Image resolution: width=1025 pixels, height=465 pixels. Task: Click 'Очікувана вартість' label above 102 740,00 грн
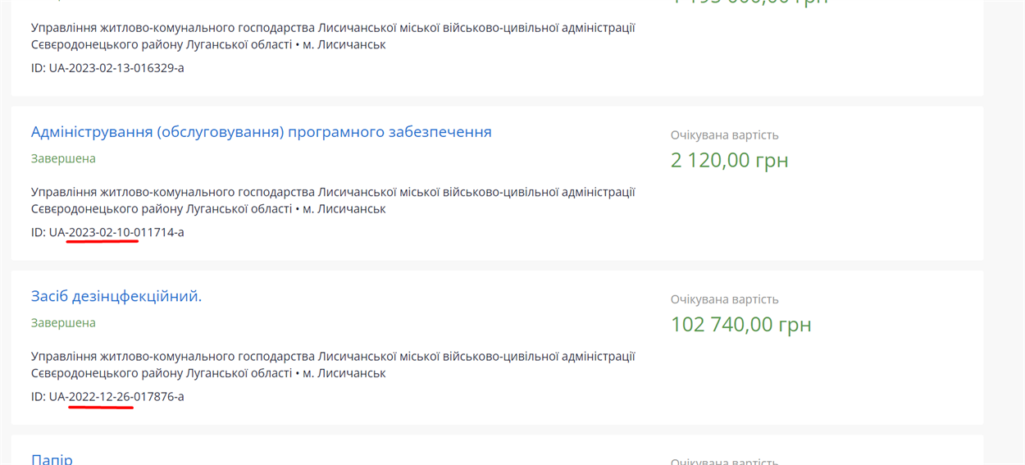[x=724, y=299]
